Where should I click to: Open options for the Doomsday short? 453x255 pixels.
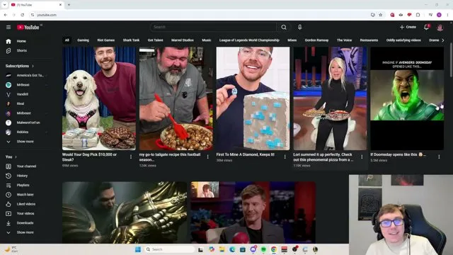coord(439,157)
